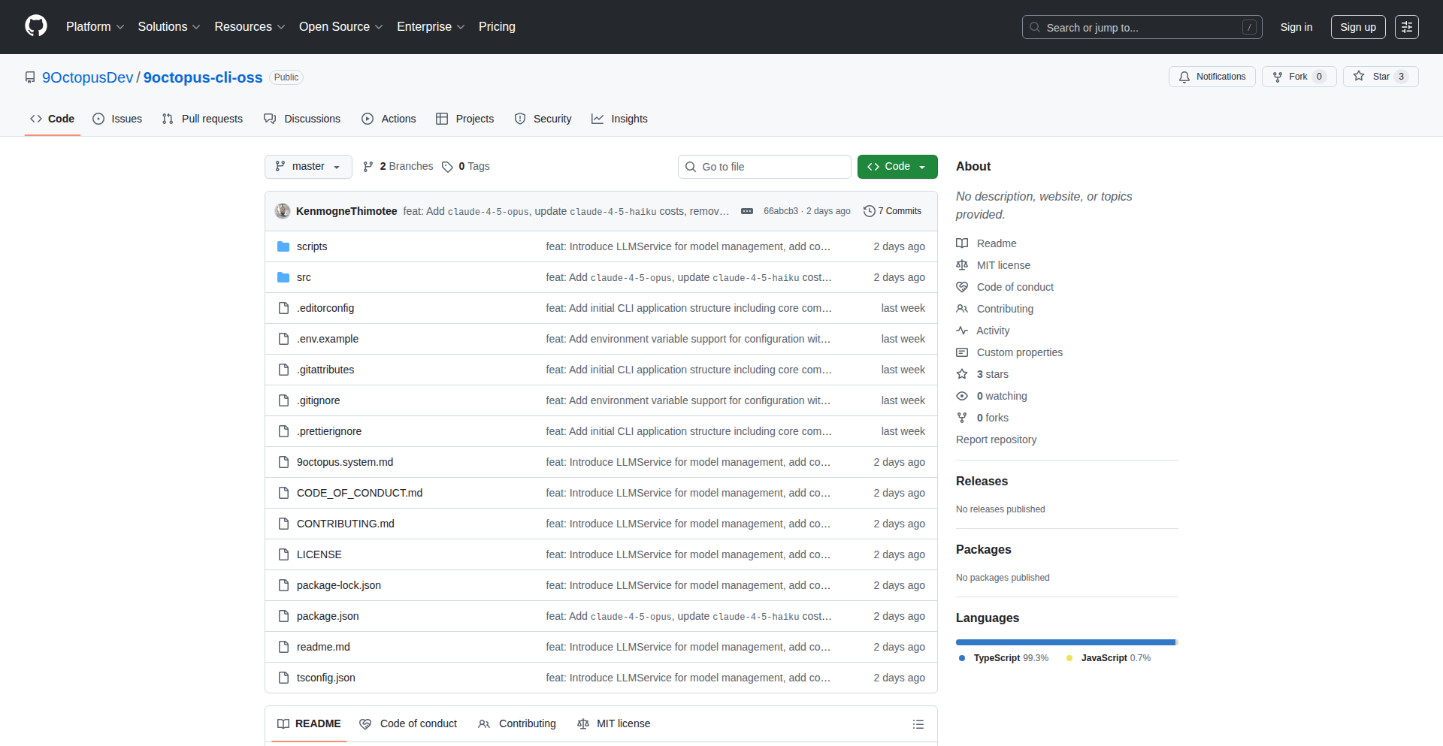Click the Go to file search field

click(764, 166)
